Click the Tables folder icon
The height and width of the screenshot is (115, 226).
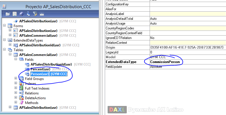click(10, 50)
